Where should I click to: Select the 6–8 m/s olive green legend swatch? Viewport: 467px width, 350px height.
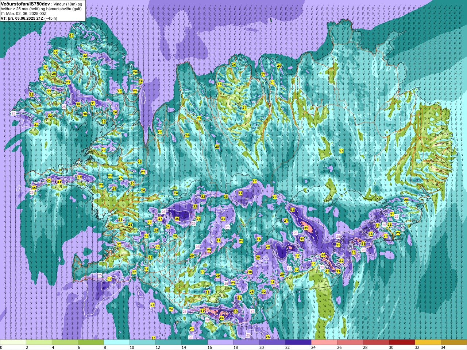pyautogui.click(x=91, y=342)
